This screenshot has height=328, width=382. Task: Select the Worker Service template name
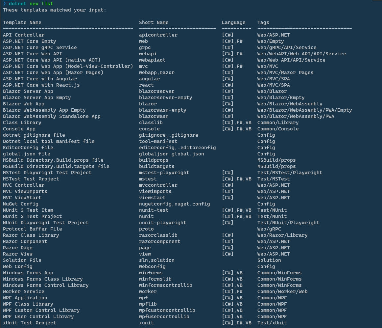click(x=23, y=291)
